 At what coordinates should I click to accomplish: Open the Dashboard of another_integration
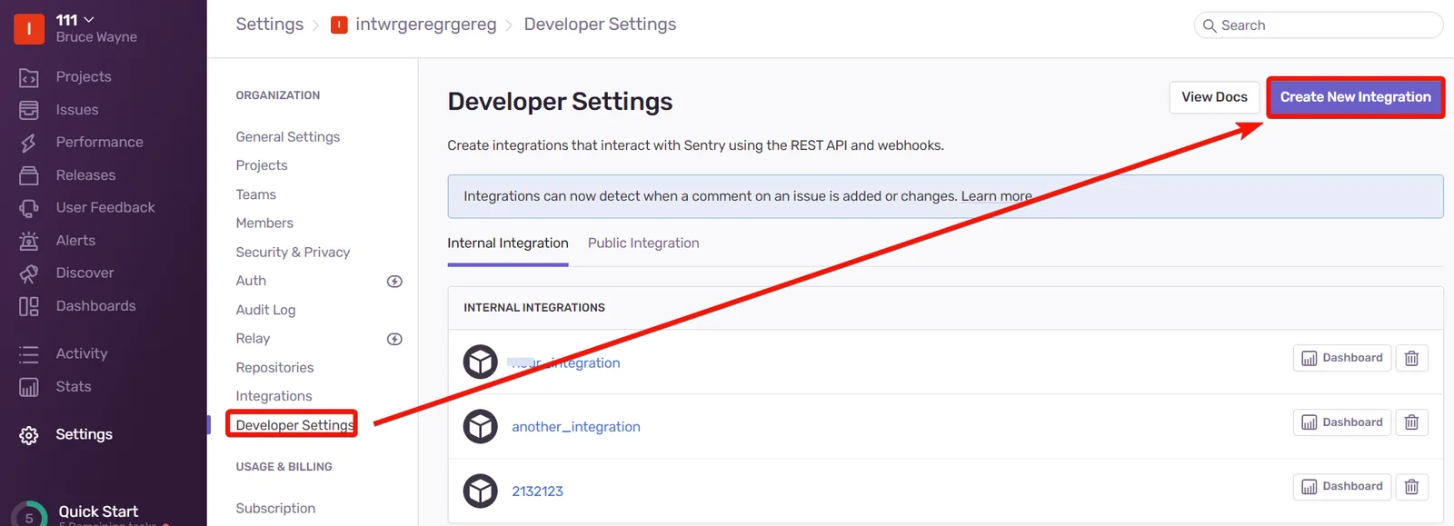[x=1342, y=422]
